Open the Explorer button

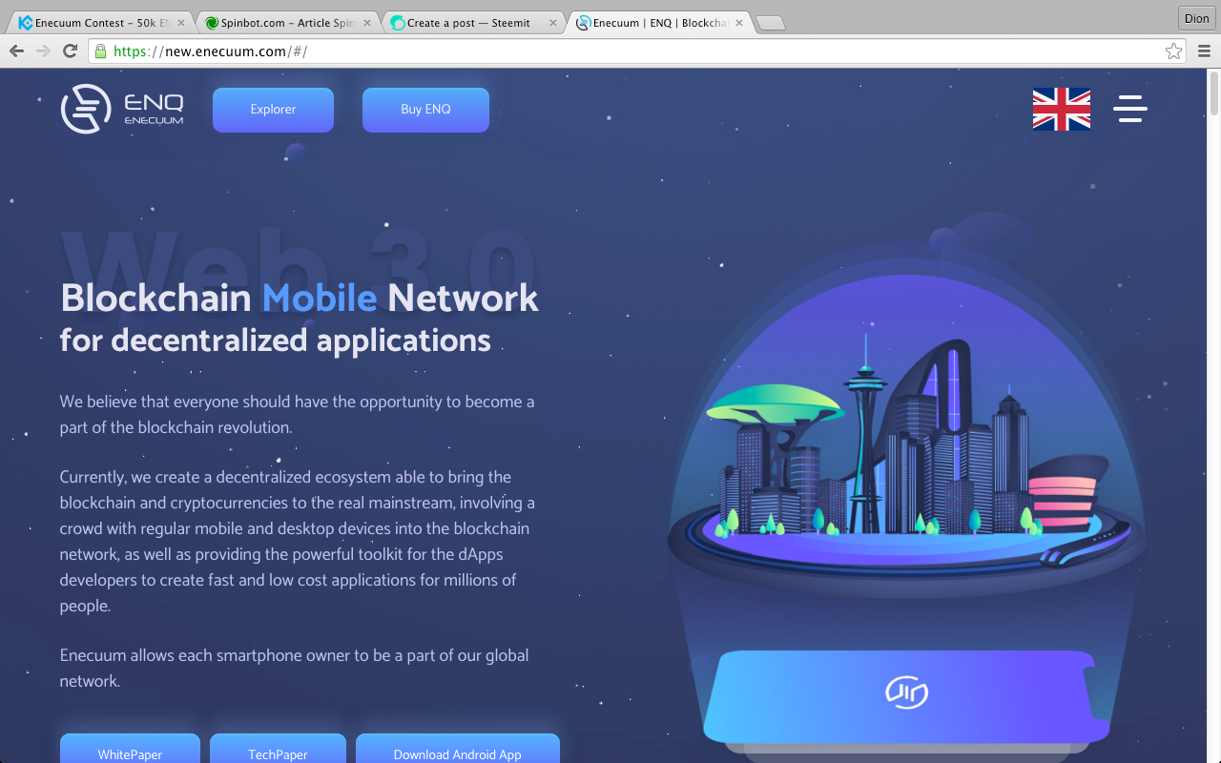273,110
